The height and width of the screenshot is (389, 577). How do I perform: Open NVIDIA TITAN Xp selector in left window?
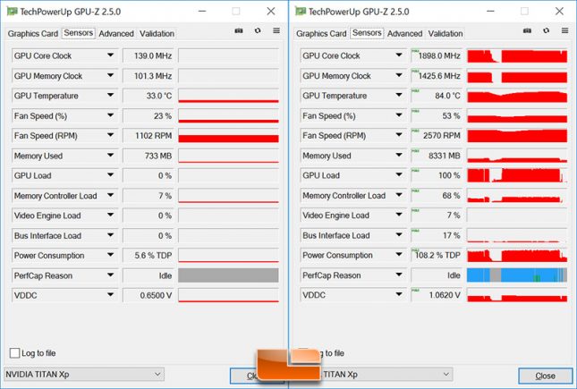[x=84, y=375]
